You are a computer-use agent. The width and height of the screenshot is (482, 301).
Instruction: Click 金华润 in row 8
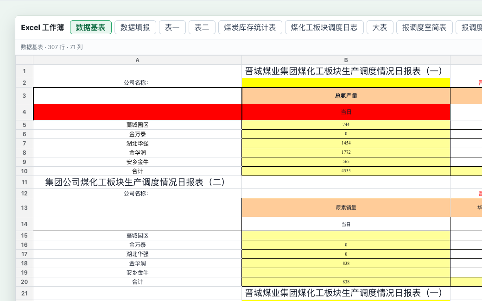(137, 152)
